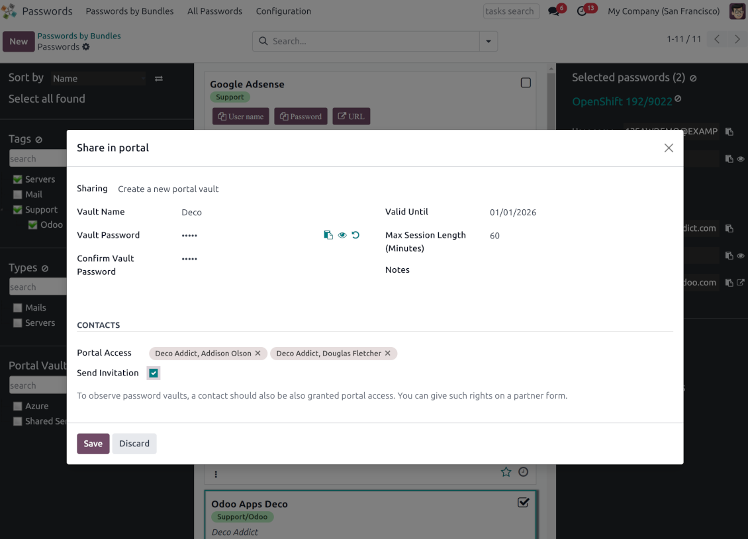Toggle the Mail tag checkbox
Screen dimensions: 748x539
(x=18, y=195)
